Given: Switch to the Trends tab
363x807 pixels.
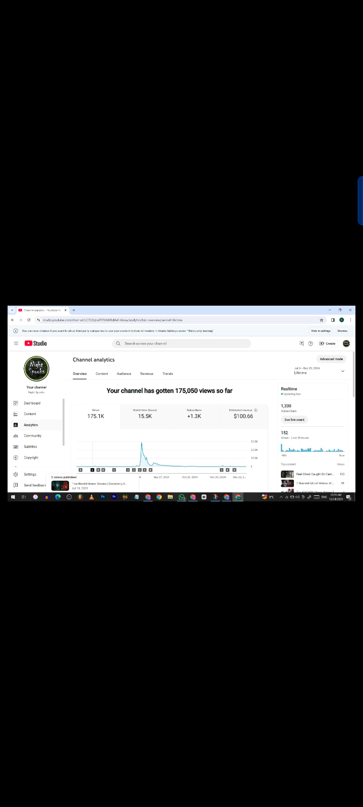Looking at the screenshot, I should 168,374.
